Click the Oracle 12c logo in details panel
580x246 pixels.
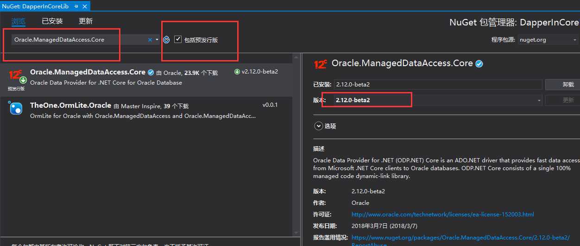(x=321, y=64)
